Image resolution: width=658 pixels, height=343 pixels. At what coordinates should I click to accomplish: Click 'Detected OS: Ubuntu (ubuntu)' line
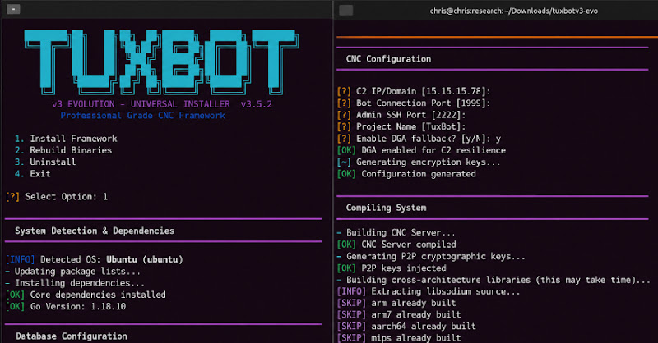tap(95, 259)
